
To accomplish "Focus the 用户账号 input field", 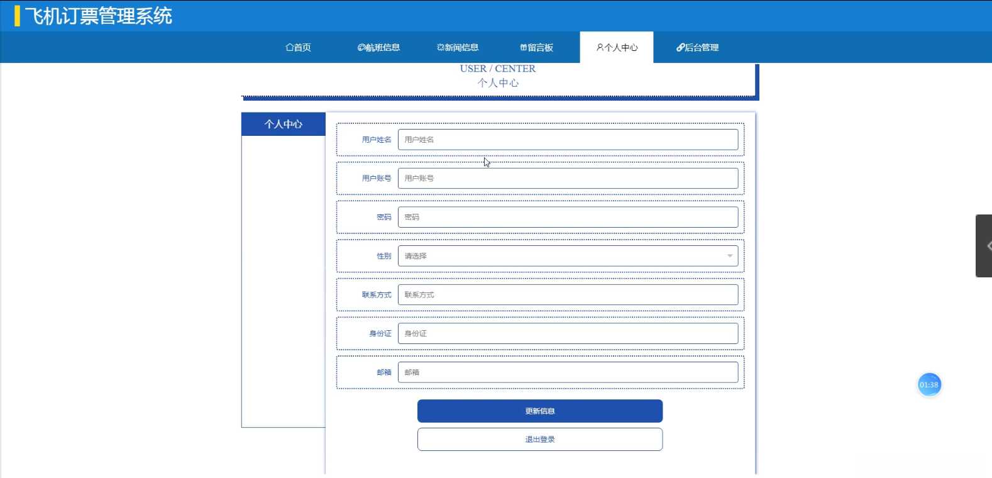I will tap(568, 178).
